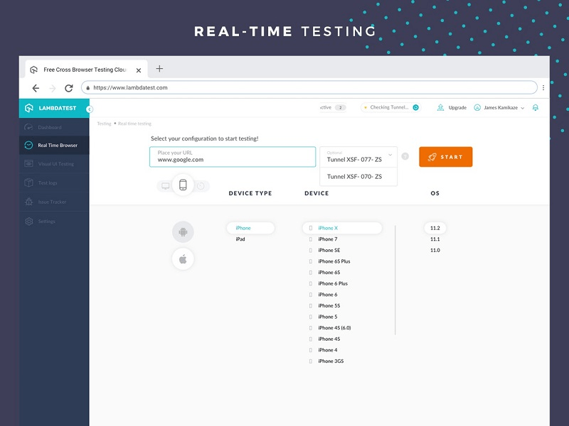Image resolution: width=569 pixels, height=426 pixels.
Task: Select iPhone 7 device
Action: (x=328, y=239)
